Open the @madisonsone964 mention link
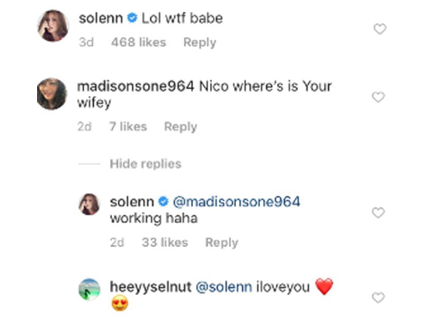The width and height of the screenshot is (422, 316). click(236, 202)
